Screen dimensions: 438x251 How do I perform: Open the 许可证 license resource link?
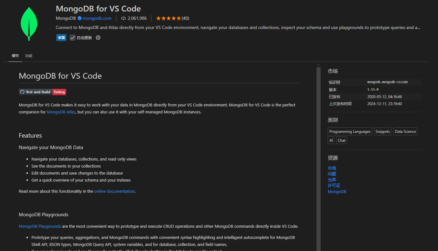(334, 185)
